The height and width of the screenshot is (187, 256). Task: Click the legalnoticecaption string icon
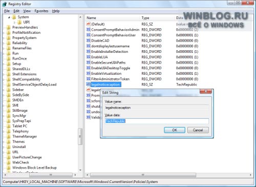point(89,85)
